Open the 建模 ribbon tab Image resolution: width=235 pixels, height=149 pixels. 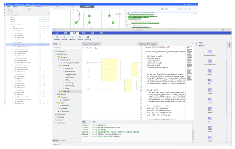click(66, 33)
